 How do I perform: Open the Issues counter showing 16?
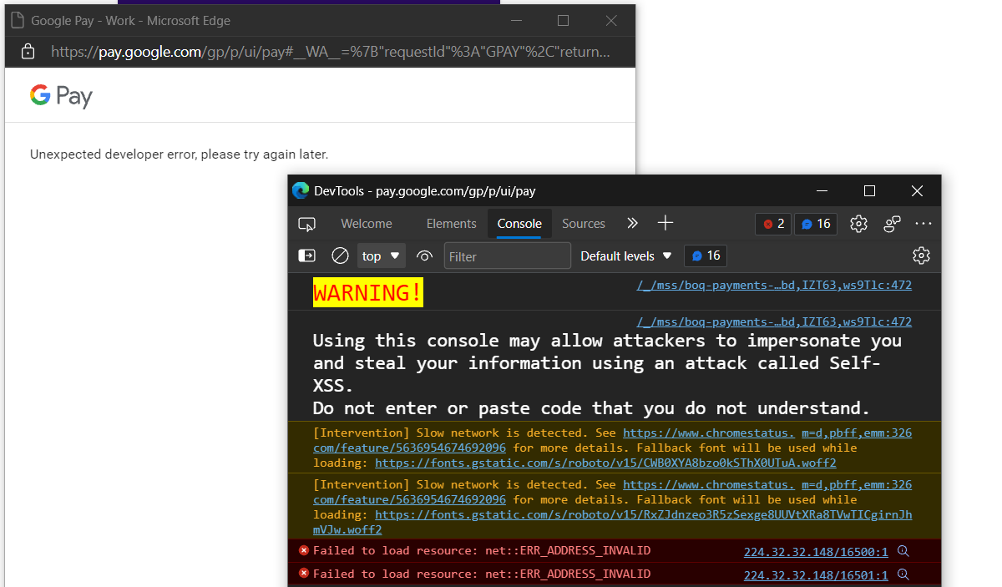pyautogui.click(x=815, y=223)
